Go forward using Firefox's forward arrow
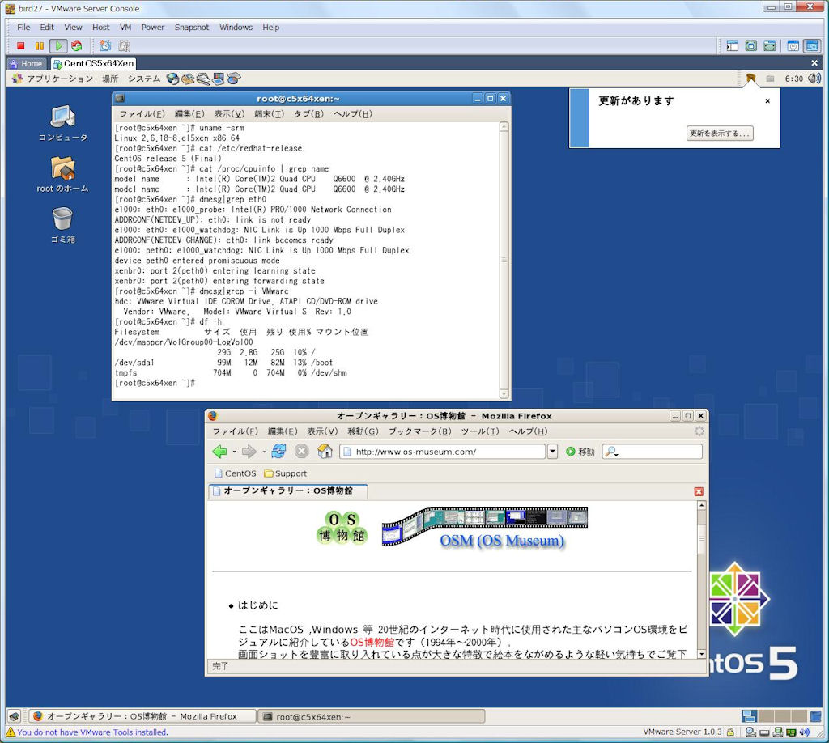Screen dimensions: 829x743 249,452
